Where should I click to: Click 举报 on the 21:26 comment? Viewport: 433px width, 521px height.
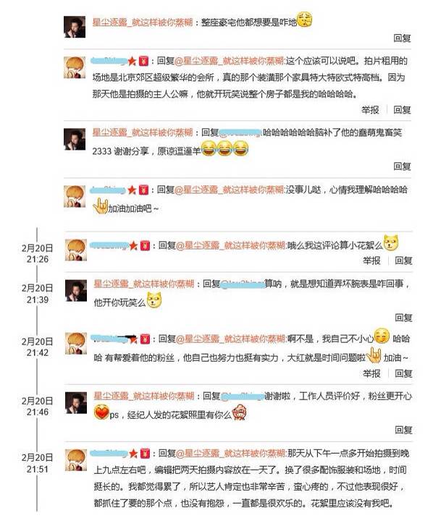pyautogui.click(x=371, y=260)
